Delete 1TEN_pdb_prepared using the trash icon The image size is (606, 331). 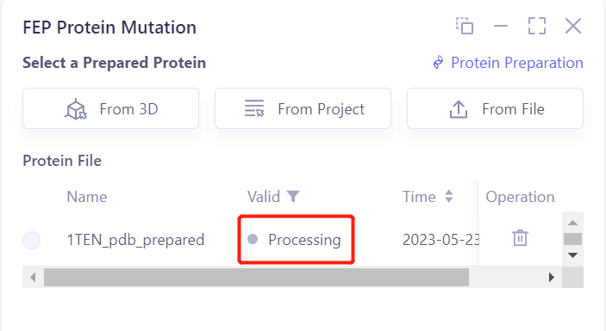pos(520,238)
